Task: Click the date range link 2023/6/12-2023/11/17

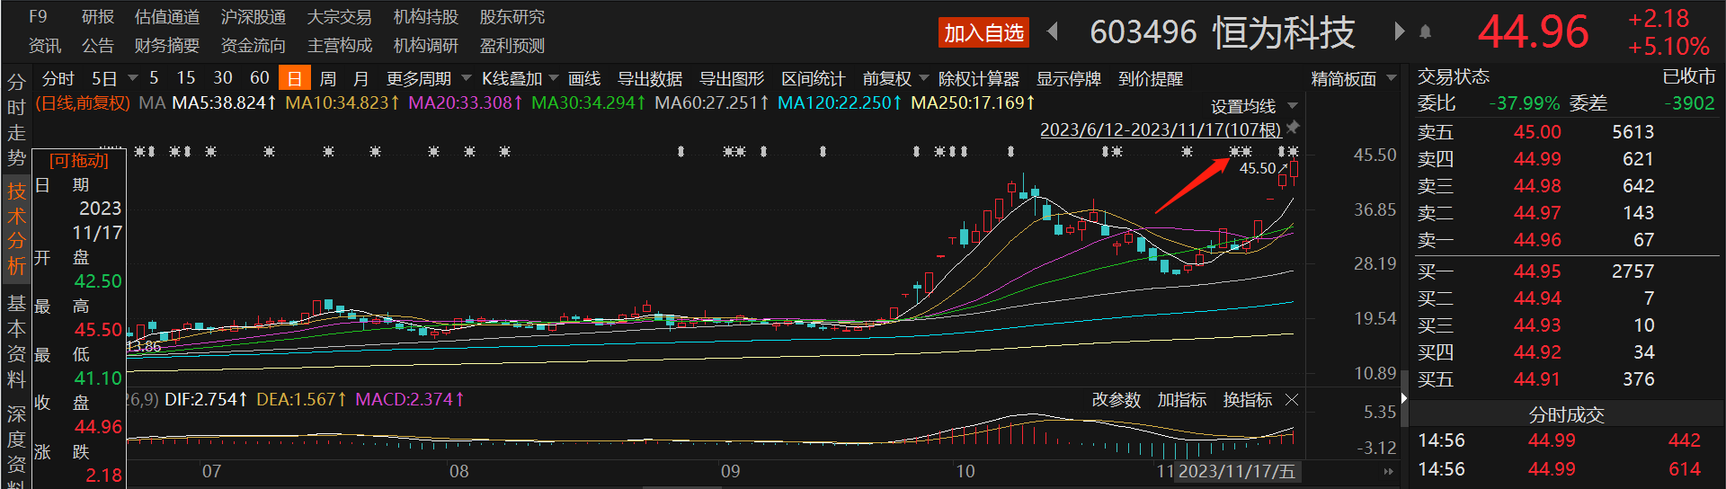Action: click(x=1161, y=129)
